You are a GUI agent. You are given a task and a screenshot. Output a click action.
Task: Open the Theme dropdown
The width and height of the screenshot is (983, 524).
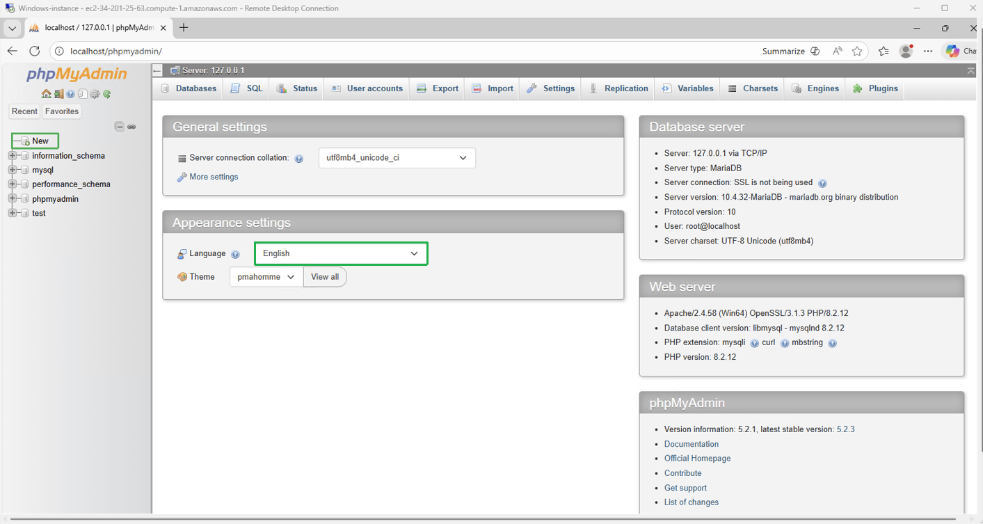coord(265,276)
